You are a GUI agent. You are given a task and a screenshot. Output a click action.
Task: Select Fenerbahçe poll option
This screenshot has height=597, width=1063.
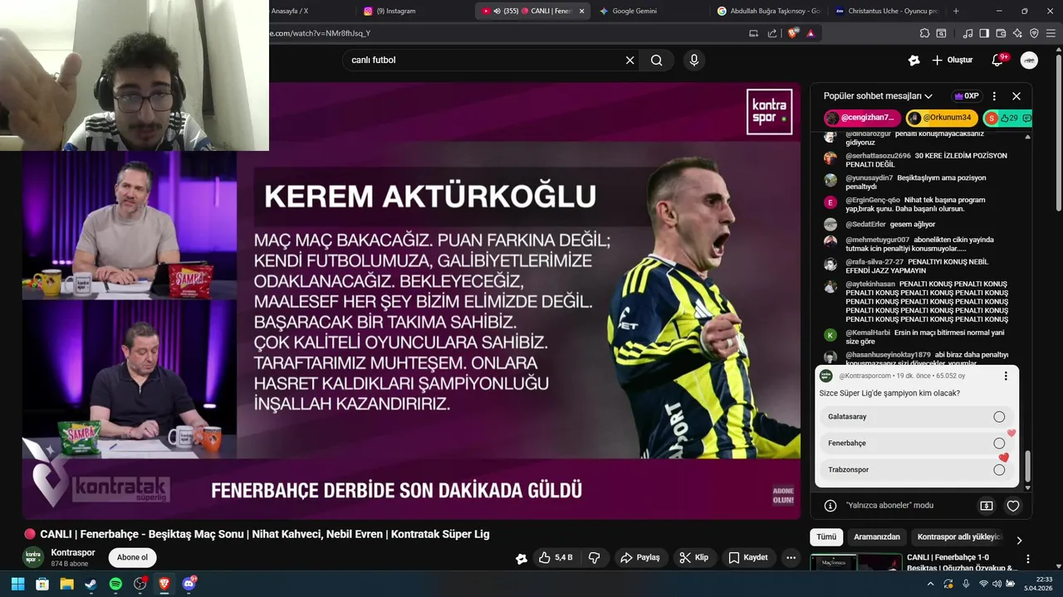click(916, 443)
